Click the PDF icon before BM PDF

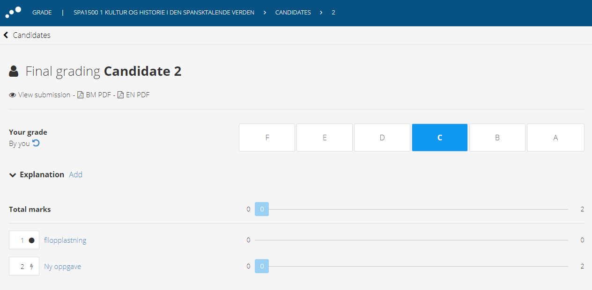pyautogui.click(x=81, y=95)
